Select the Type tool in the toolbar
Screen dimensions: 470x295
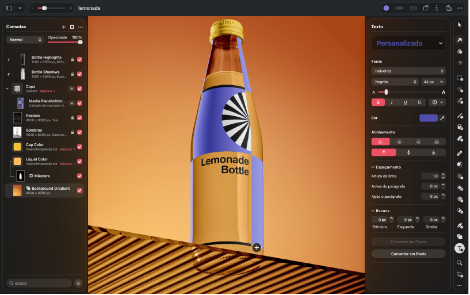click(x=460, y=248)
